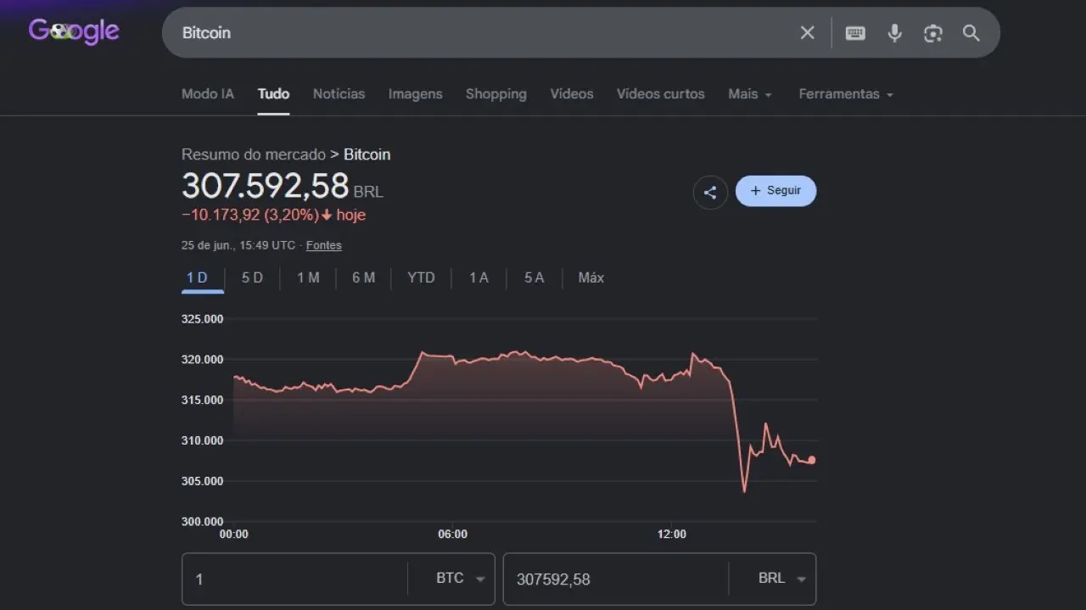Click the Google logo
1086x610 pixels.
(74, 32)
